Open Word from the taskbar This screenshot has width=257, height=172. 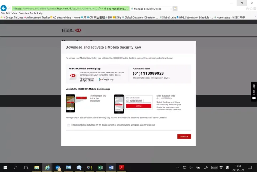coord(111,168)
